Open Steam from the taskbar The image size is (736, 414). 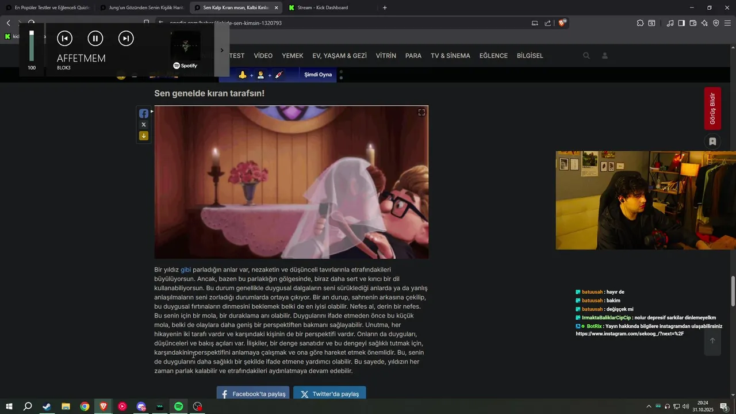pos(47,407)
